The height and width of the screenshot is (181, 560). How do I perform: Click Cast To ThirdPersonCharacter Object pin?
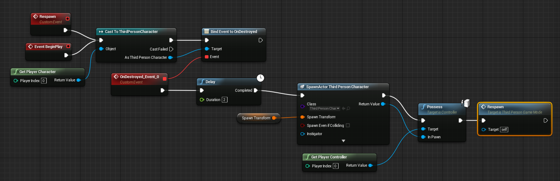(101, 49)
